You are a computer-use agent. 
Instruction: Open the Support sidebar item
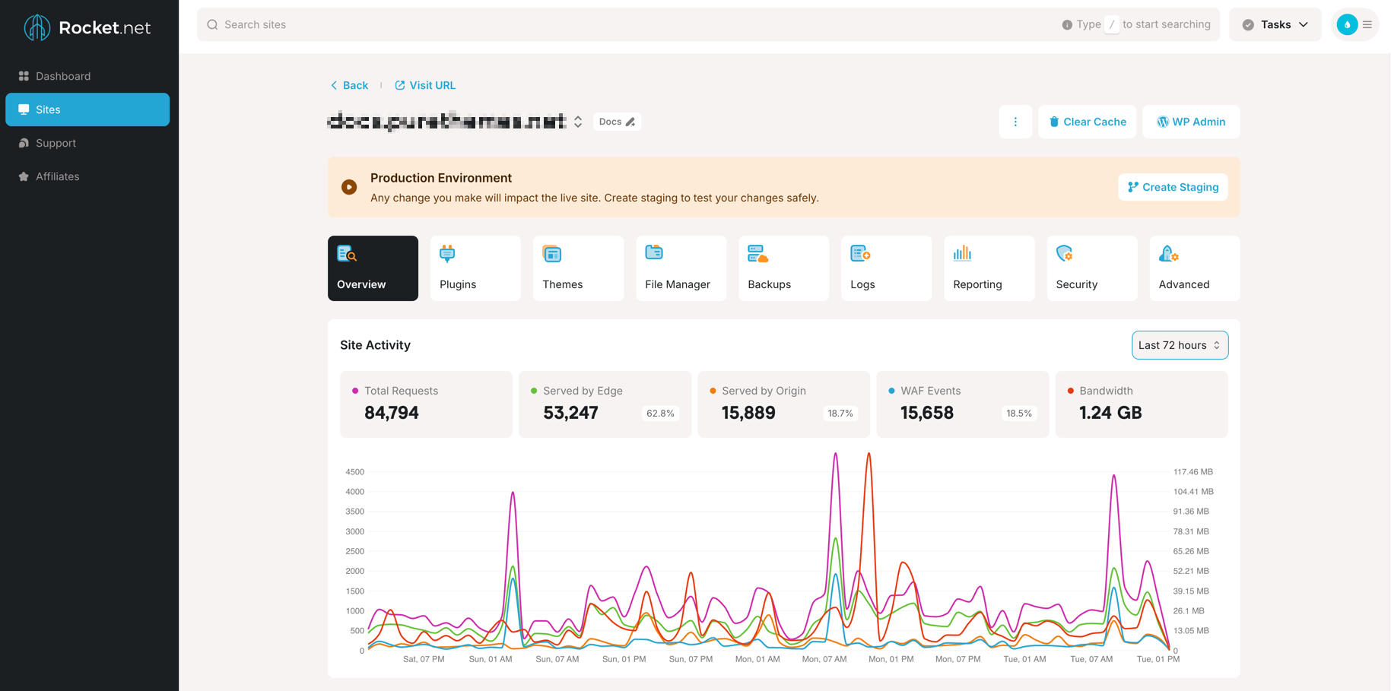(x=56, y=143)
